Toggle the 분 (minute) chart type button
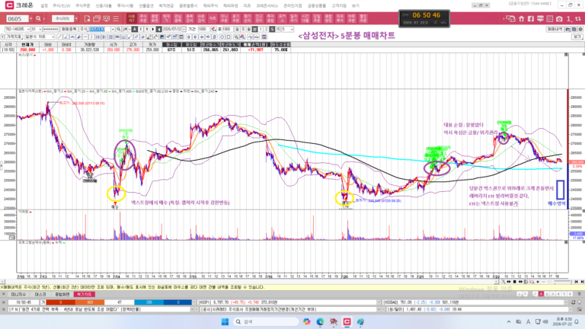Image resolution: width=585 pixels, height=329 pixels. [254, 29]
